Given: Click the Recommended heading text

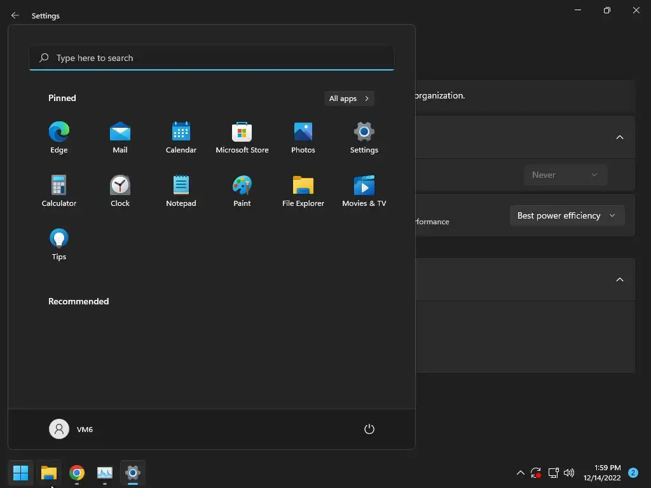Looking at the screenshot, I should 78,301.
